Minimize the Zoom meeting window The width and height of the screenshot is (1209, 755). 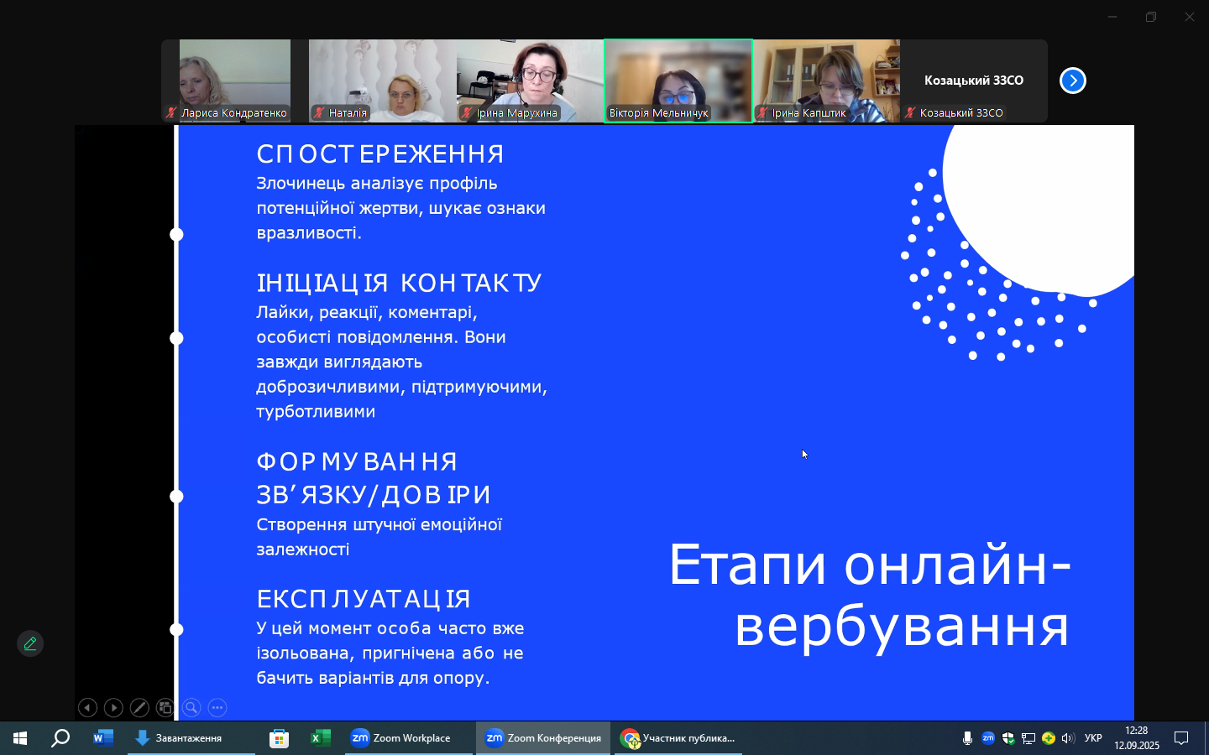[x=1112, y=17]
